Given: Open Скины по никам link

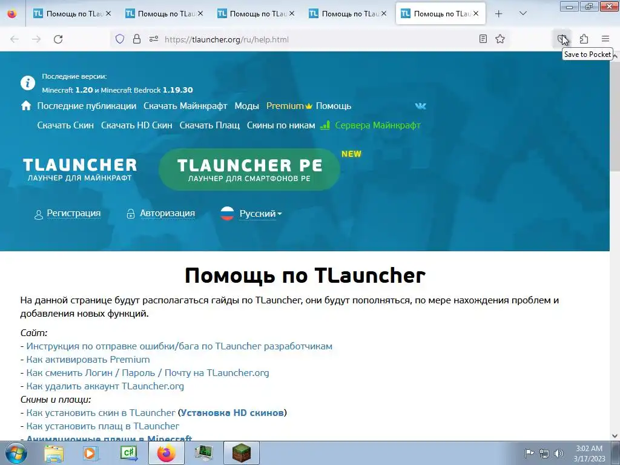Looking at the screenshot, I should (x=281, y=125).
